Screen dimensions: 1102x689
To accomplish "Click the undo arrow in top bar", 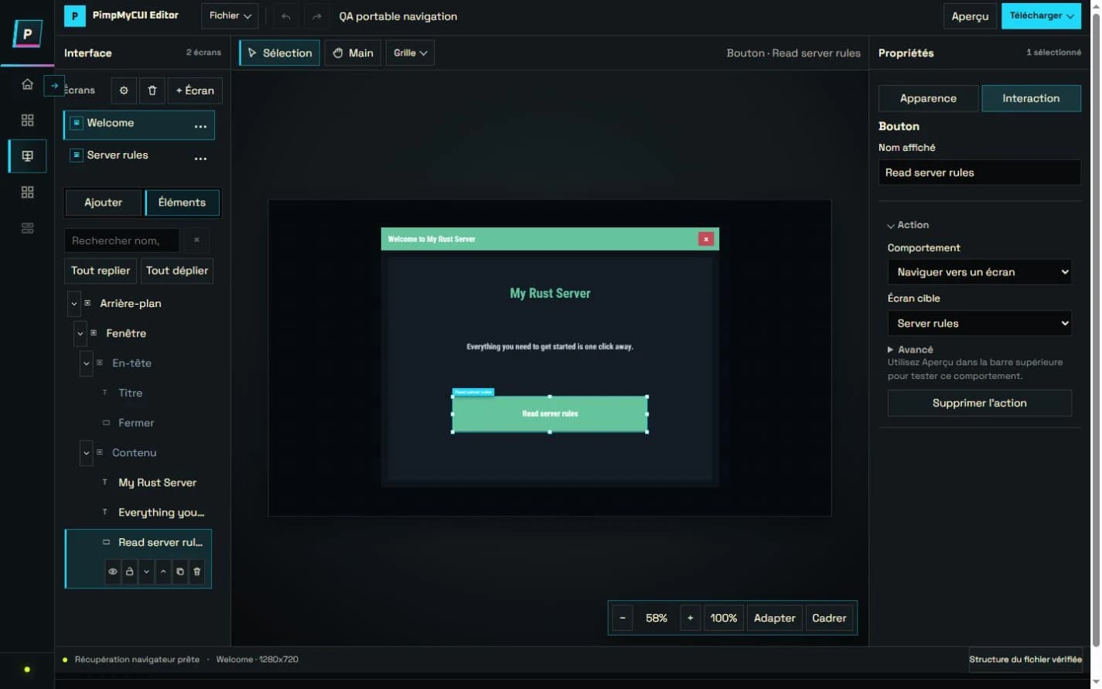I will pos(286,16).
